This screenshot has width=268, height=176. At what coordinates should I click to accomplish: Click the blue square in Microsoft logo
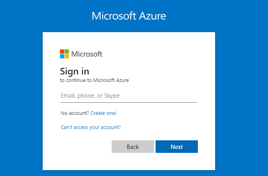pyautogui.click(x=62, y=56)
